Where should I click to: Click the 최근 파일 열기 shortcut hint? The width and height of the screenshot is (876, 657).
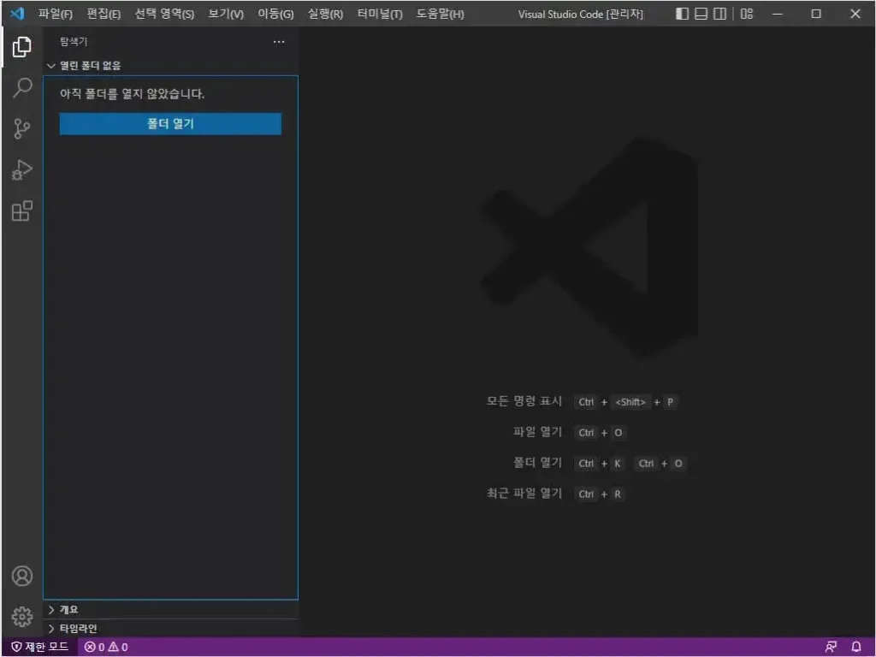point(555,494)
